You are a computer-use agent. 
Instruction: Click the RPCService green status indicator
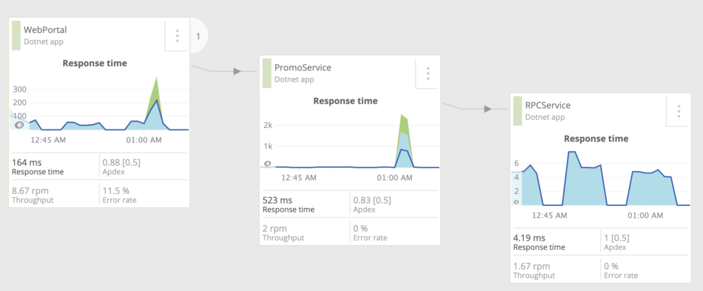tap(518, 111)
